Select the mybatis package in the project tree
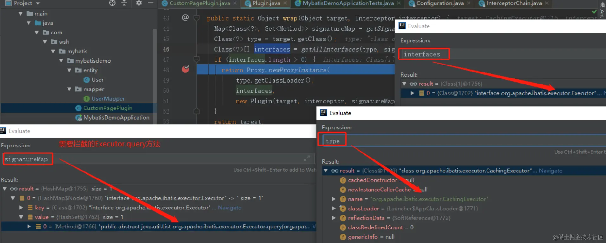 77,51
